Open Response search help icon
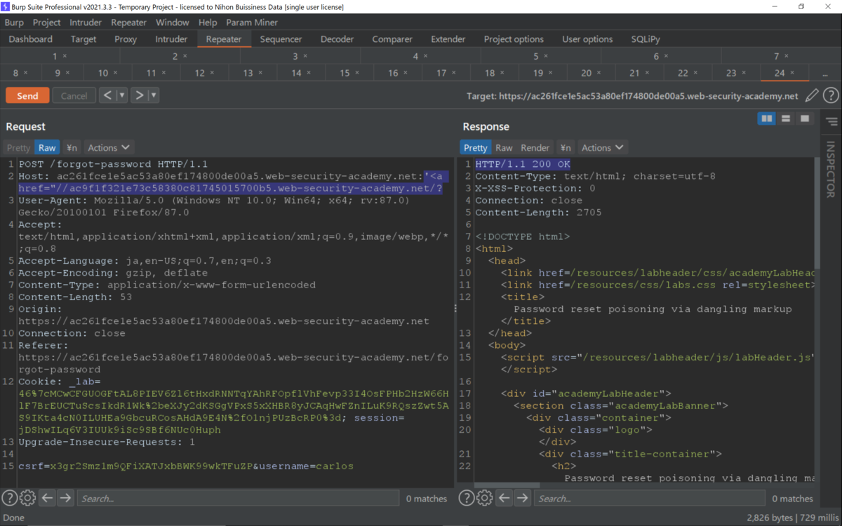842x526 pixels. tap(467, 499)
